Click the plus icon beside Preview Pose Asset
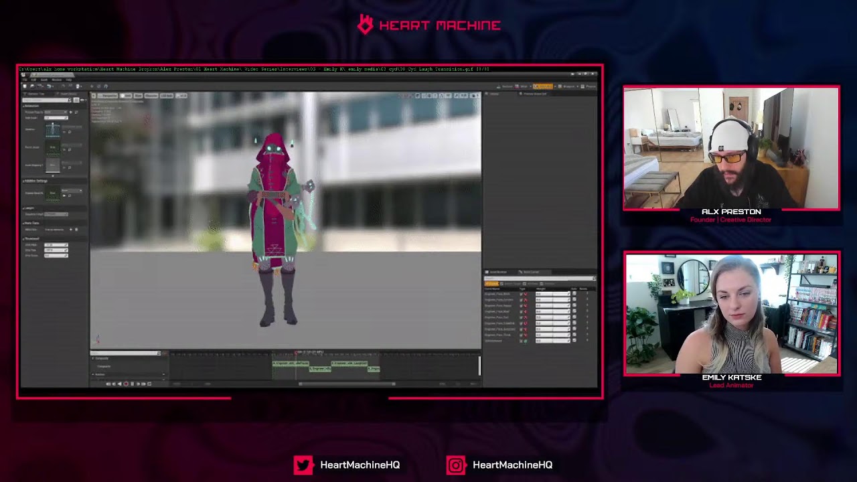The height and width of the screenshot is (482, 857). (70, 112)
